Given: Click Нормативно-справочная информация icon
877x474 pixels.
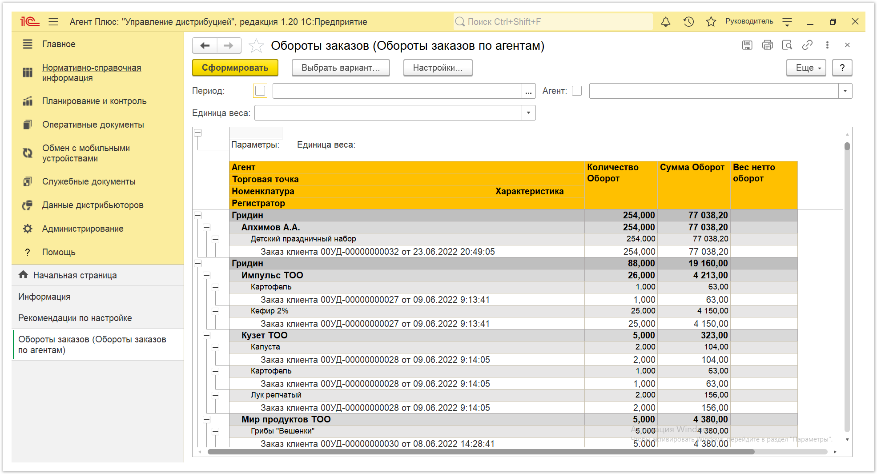Looking at the screenshot, I should (x=28, y=72).
